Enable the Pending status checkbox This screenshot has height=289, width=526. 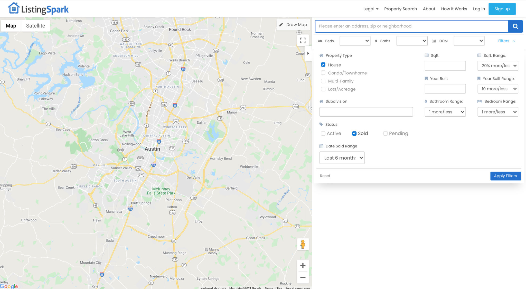[386, 133]
